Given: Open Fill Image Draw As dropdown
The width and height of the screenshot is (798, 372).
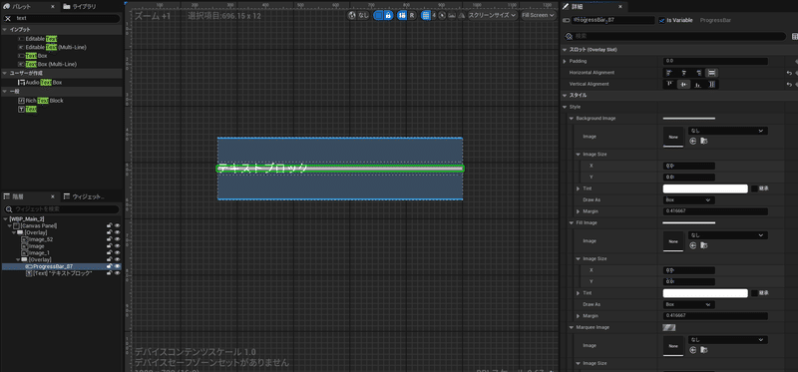Looking at the screenshot, I should click(x=689, y=305).
